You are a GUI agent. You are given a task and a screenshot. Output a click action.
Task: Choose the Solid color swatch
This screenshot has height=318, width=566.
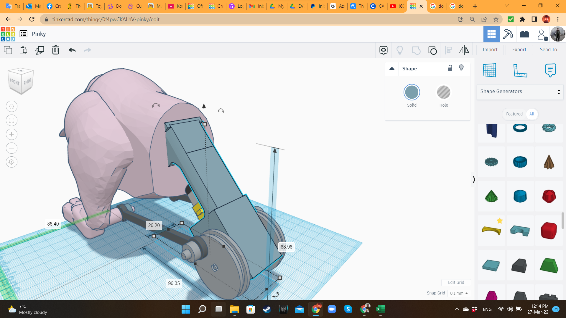click(x=412, y=92)
